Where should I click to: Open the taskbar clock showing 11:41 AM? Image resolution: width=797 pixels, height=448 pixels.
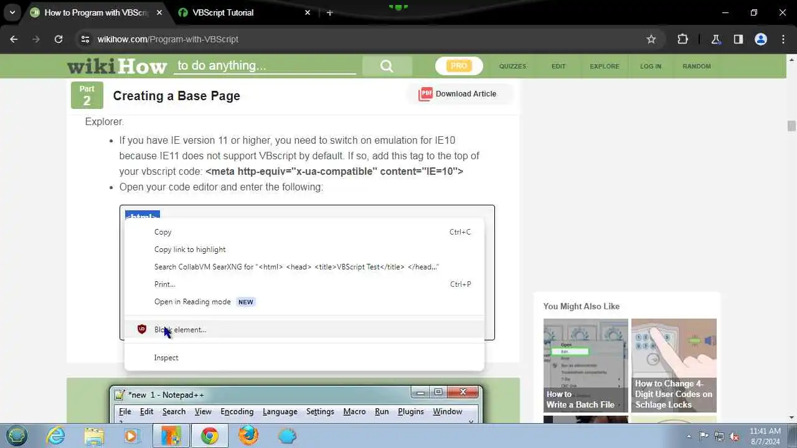(x=765, y=436)
